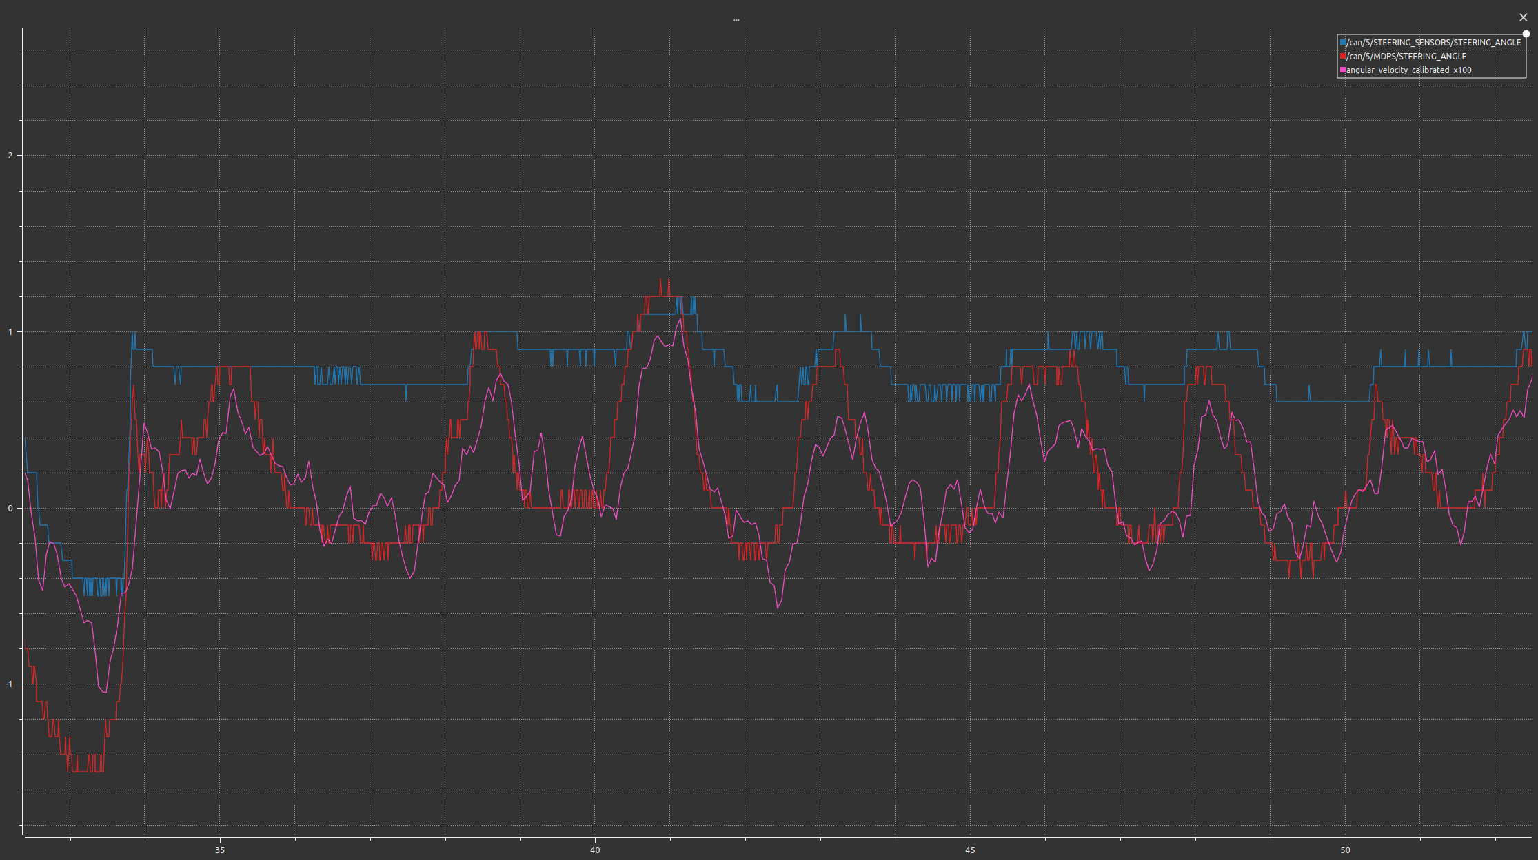Click the white legend visibility circle

(1526, 33)
